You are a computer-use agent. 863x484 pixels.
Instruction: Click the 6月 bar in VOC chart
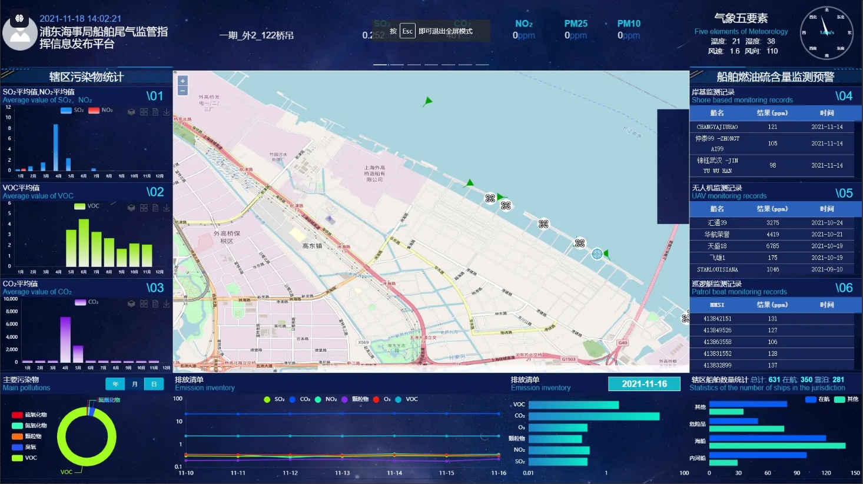point(84,243)
